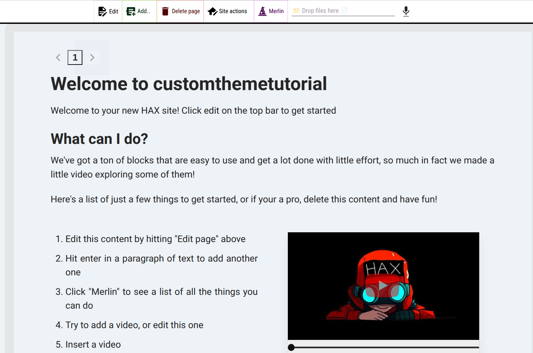The width and height of the screenshot is (533, 353).
Task: Activate the microphone voice command icon
Action: 406,11
